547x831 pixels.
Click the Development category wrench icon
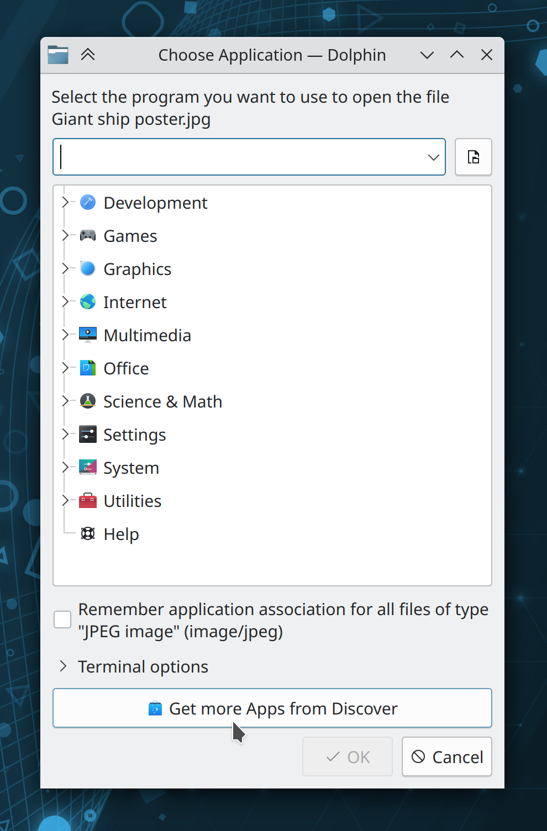click(x=88, y=203)
